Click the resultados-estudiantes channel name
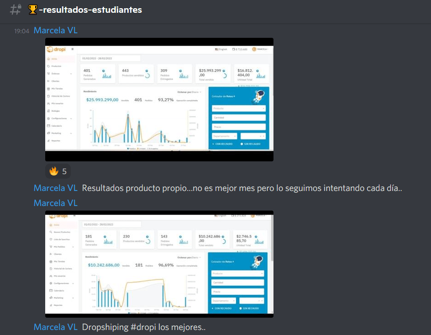The image size is (431, 335). [x=90, y=10]
